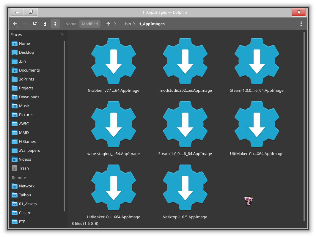Jump to Projects in Places

pyautogui.click(x=37, y=88)
